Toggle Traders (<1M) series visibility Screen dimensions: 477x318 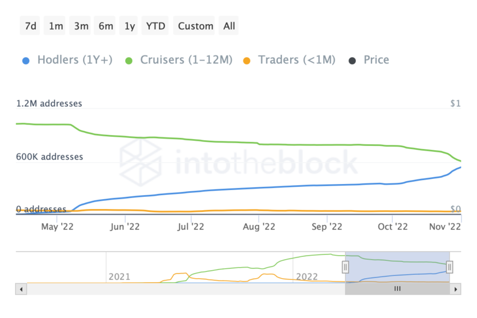pos(296,60)
